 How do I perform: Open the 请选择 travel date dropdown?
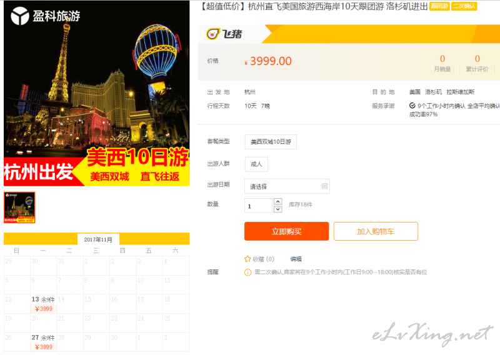287,186
